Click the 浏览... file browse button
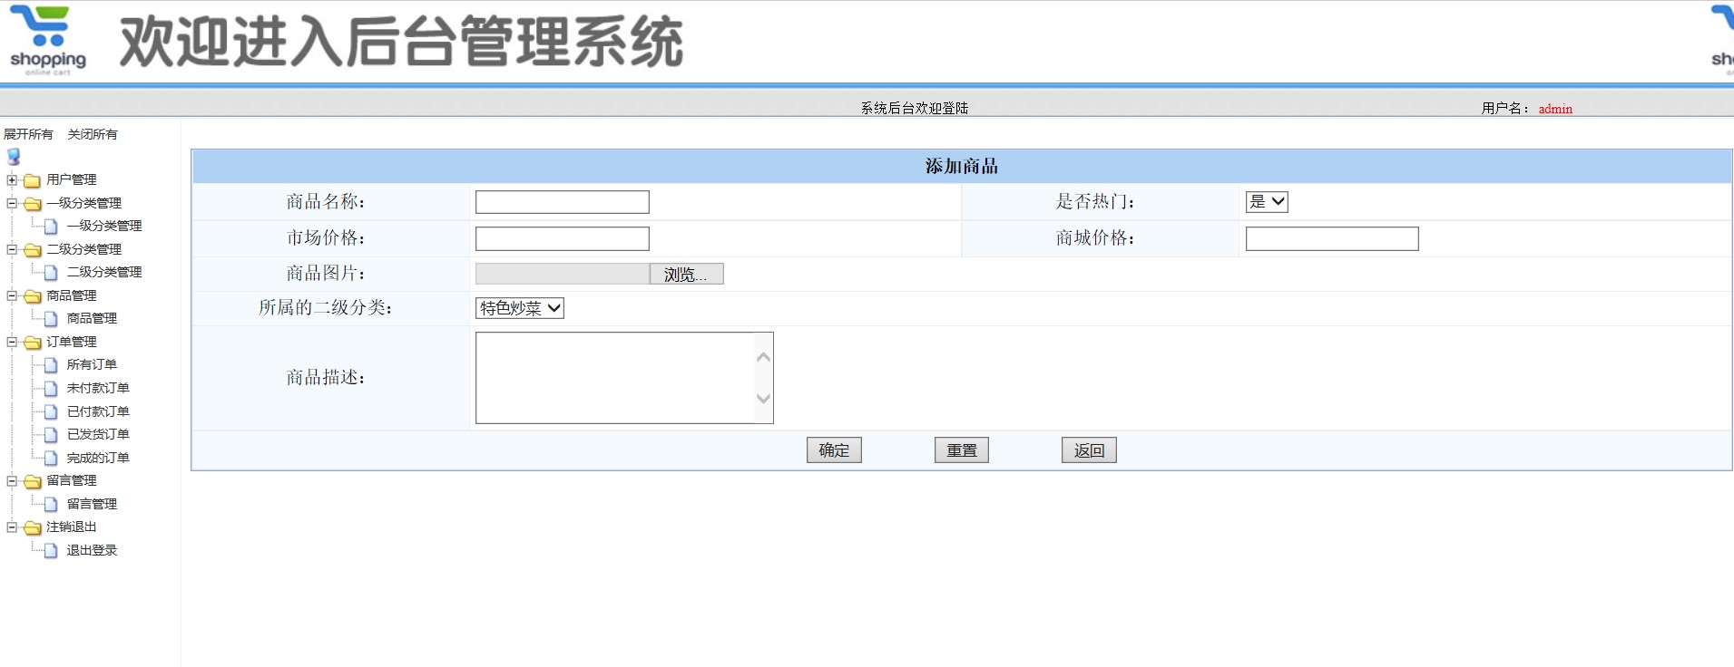Screen dimensions: 1734x667 click(x=686, y=275)
